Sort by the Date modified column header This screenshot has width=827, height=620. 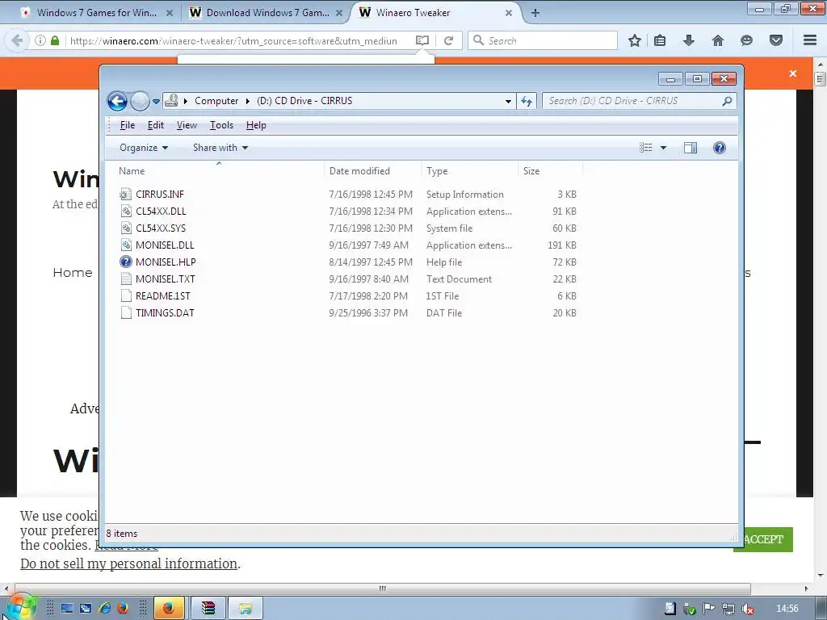(x=372, y=171)
